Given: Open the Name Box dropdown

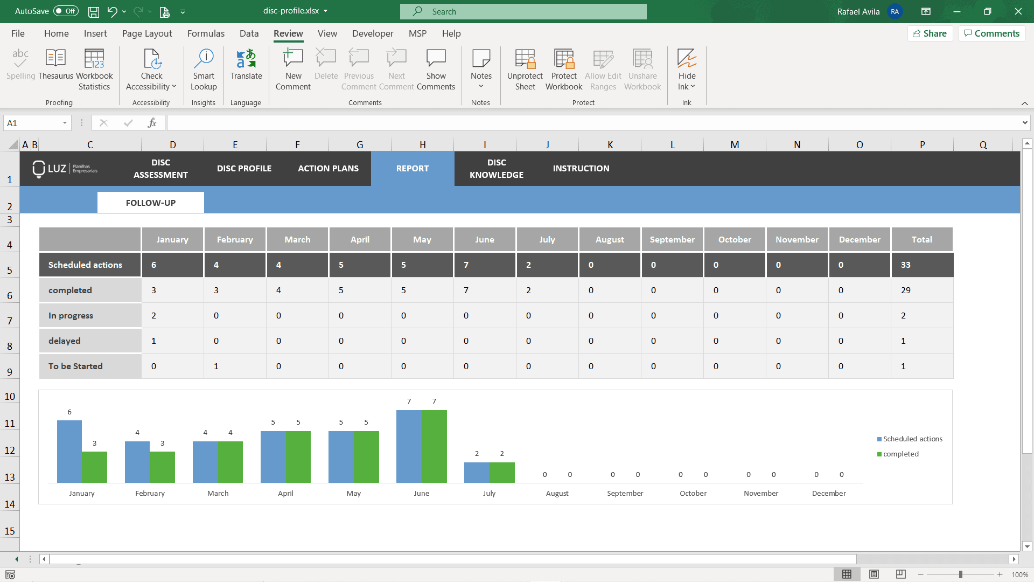Looking at the screenshot, I should click(x=66, y=123).
